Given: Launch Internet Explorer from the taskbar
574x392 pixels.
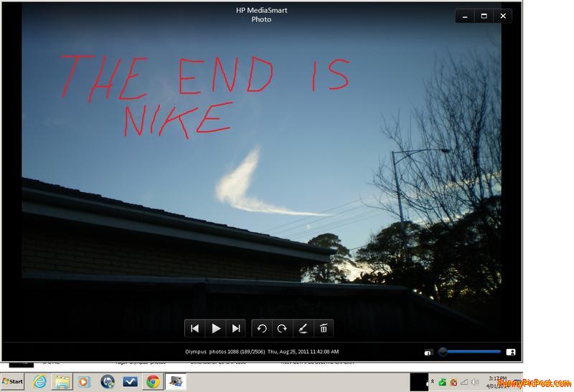Looking at the screenshot, I should 40,382.
